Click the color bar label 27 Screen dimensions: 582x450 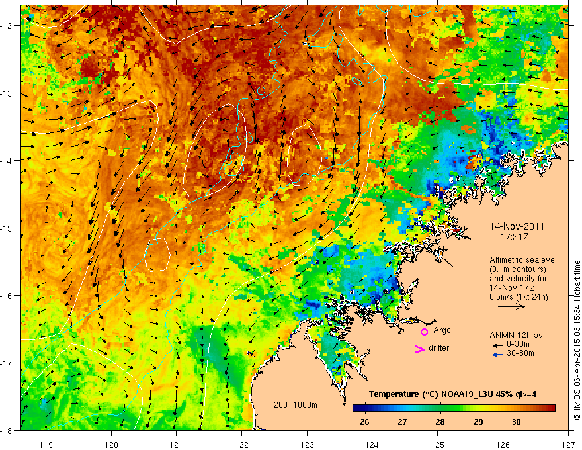pos(402,422)
